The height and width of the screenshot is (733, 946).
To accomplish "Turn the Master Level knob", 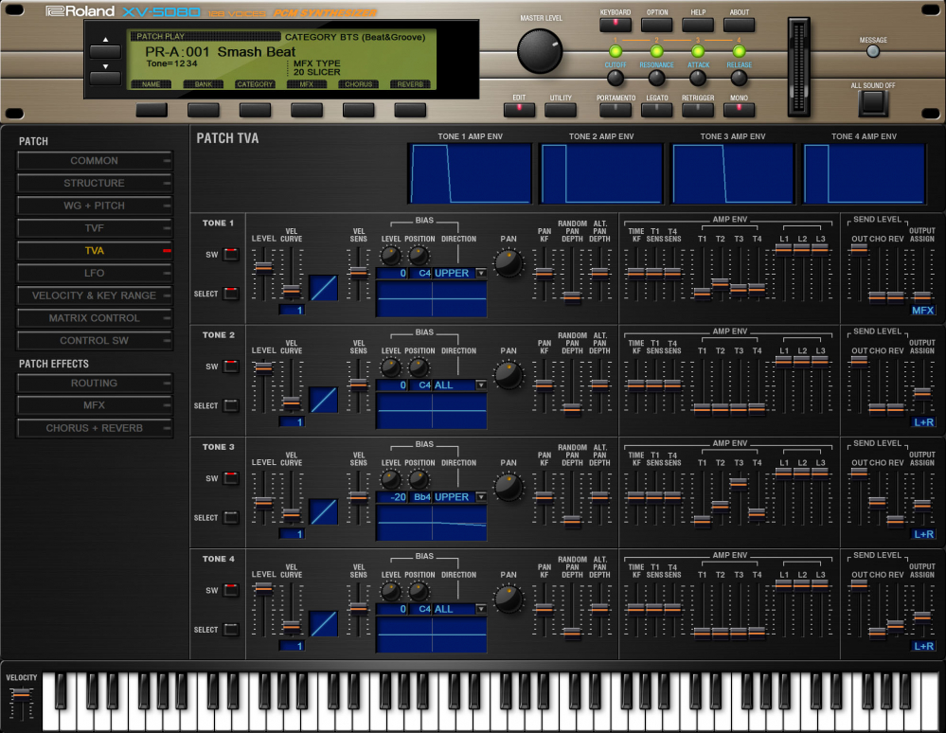I will click(540, 51).
